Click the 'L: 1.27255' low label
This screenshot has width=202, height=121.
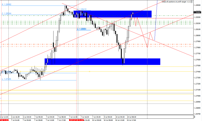(x=6, y=79)
